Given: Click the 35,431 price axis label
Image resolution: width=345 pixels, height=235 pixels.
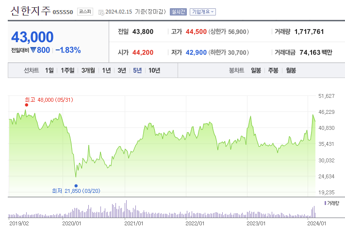Looking at the screenshot, I should [327, 144].
